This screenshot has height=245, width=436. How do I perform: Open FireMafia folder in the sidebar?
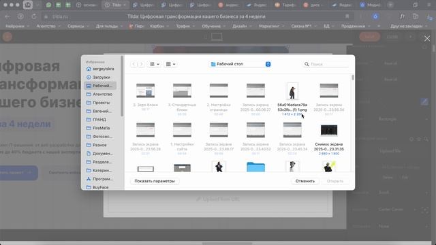100,128
